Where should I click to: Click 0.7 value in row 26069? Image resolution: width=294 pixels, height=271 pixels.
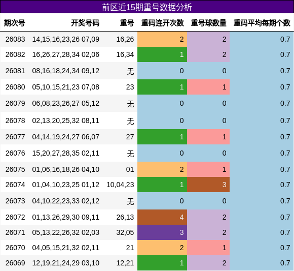285,263
